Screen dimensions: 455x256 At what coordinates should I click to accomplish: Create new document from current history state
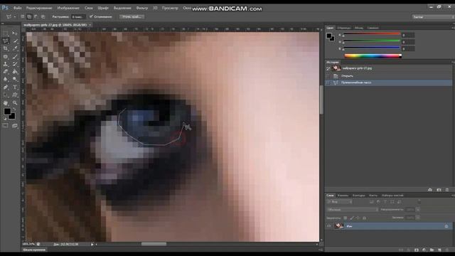[x=429, y=190]
